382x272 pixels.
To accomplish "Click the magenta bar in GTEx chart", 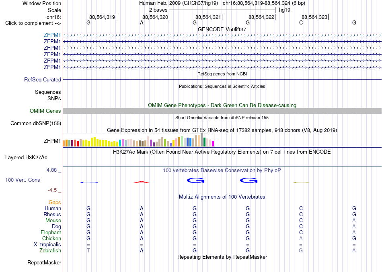I will [213, 143].
